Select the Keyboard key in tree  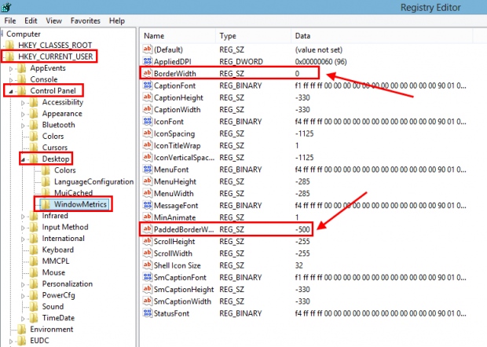58,250
